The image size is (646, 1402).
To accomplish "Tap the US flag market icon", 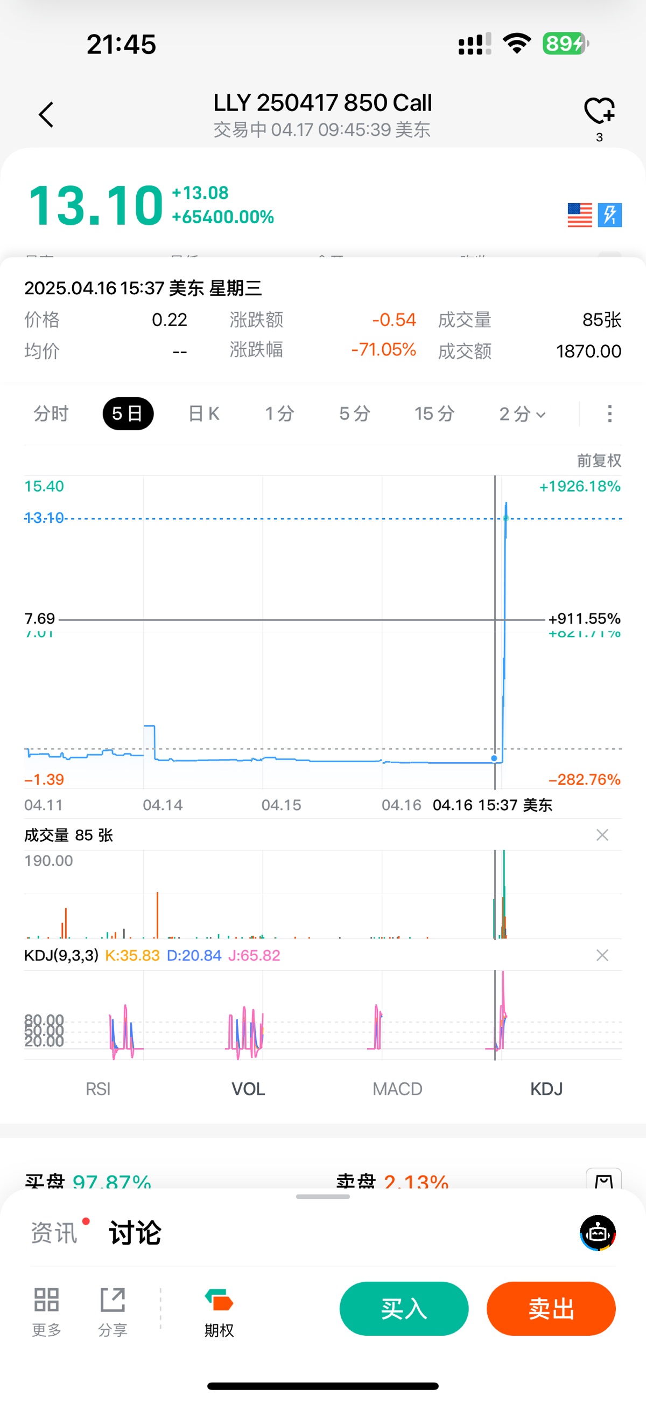I will coord(580,215).
